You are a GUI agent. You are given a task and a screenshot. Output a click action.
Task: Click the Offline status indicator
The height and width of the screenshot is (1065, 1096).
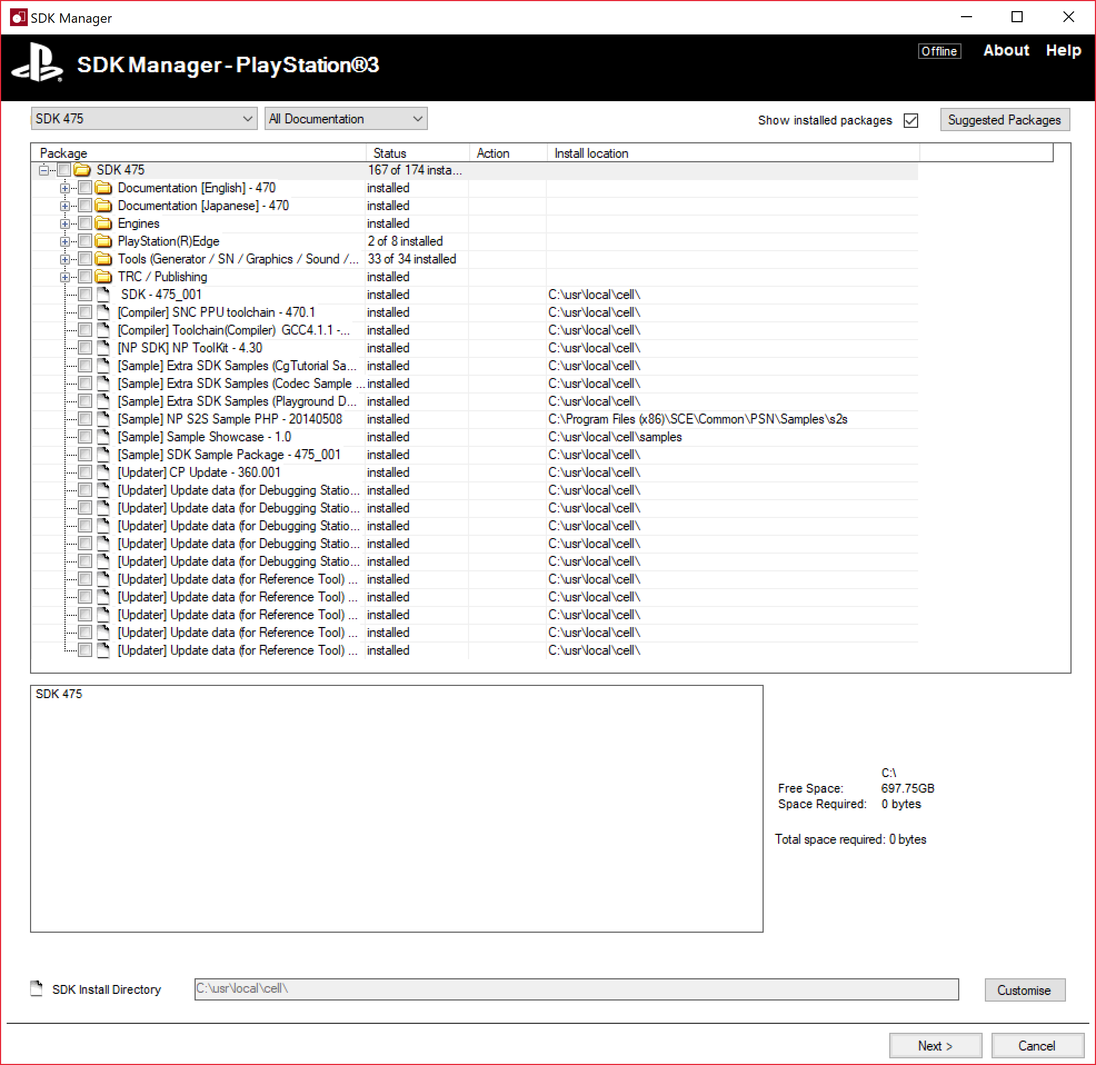point(939,51)
